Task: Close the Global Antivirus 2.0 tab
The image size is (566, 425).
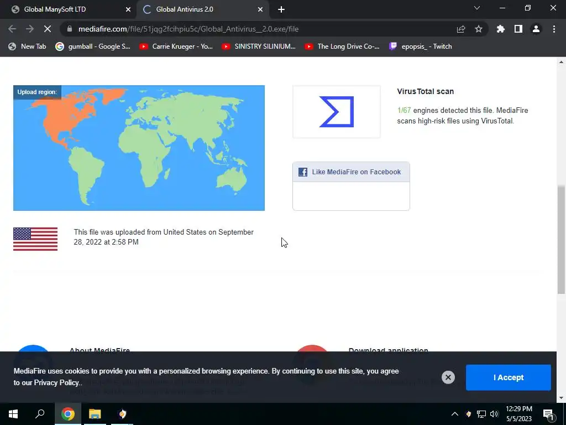Action: (260, 9)
